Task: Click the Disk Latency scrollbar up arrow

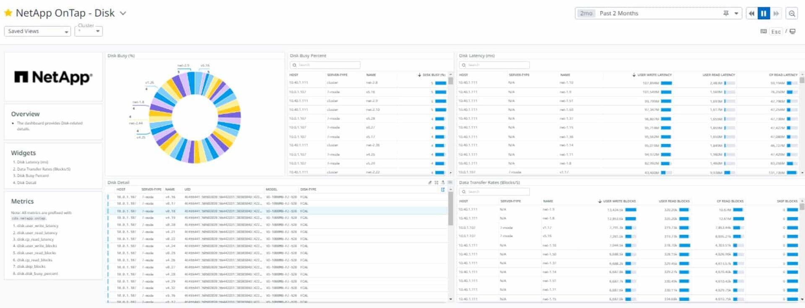Action: click(x=802, y=74)
